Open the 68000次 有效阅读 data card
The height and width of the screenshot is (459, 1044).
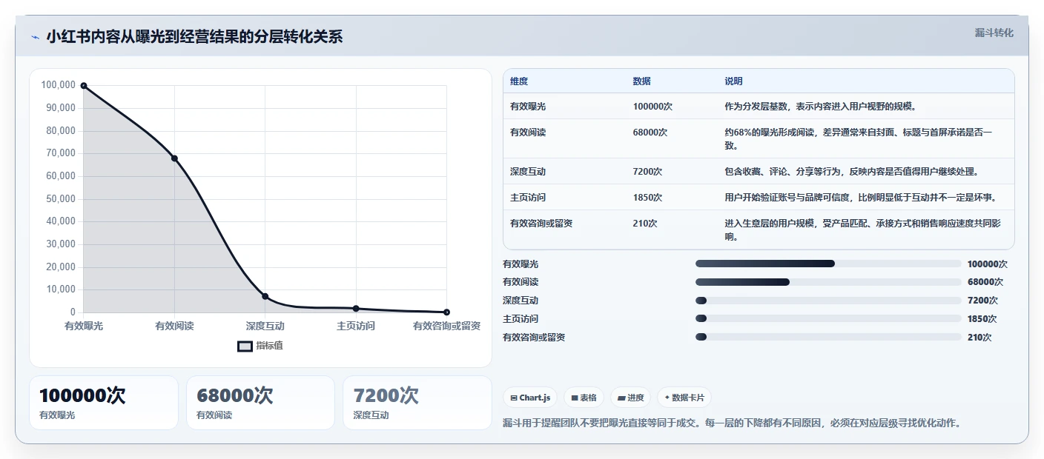(261, 403)
